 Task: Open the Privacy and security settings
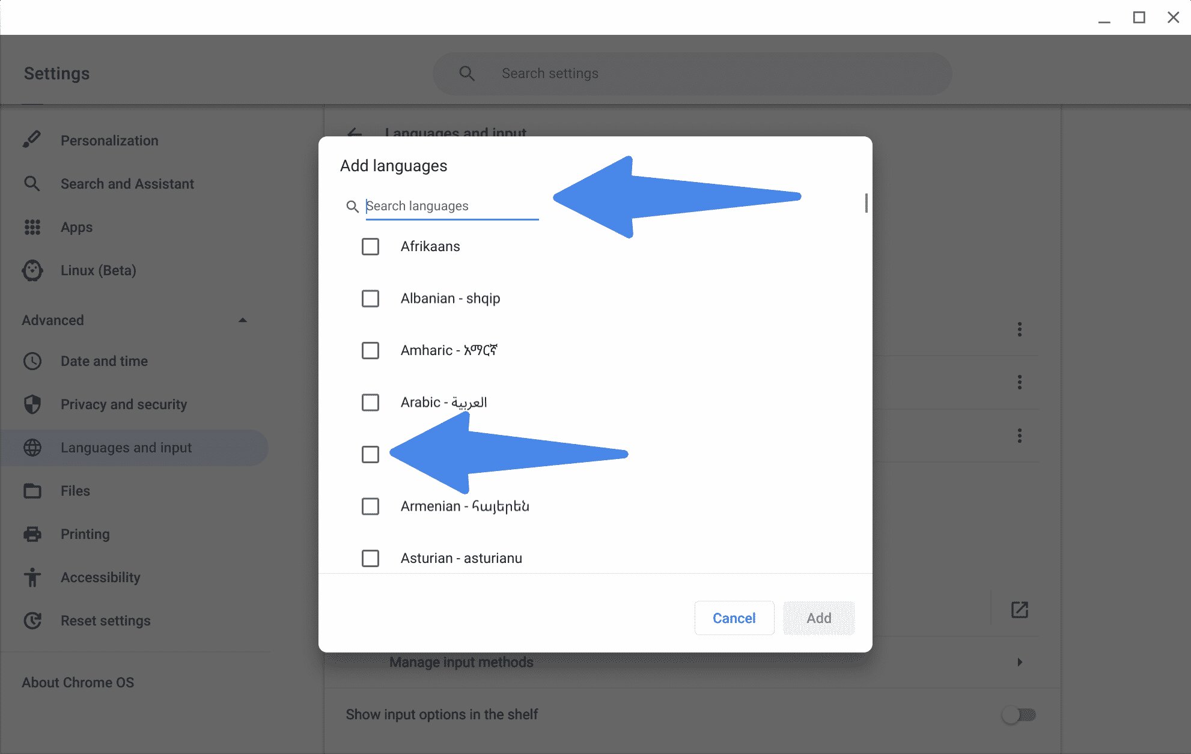tap(124, 404)
